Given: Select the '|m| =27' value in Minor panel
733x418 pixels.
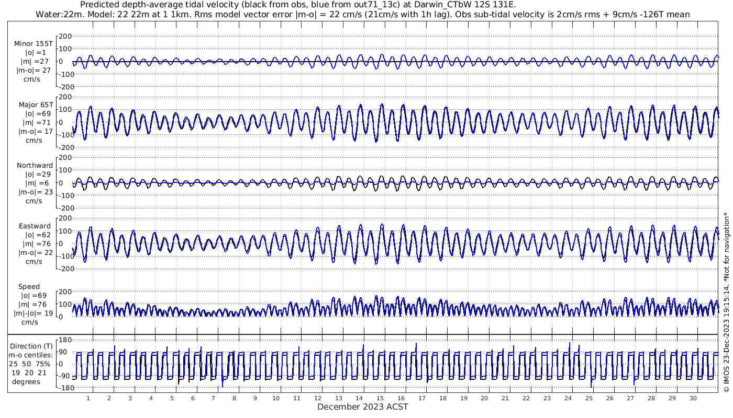Looking at the screenshot, I should pyautogui.click(x=34, y=62).
